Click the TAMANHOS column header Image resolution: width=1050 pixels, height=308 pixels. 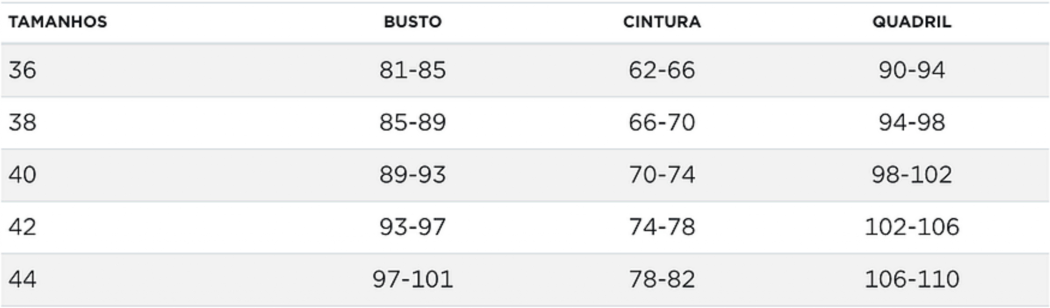(x=57, y=22)
